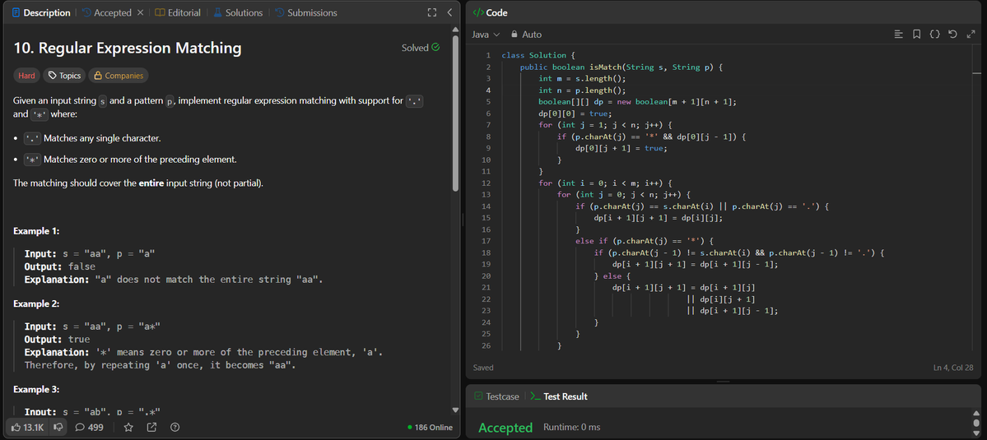Click the Code panel header icon
The image size is (987, 440).
coord(477,12)
